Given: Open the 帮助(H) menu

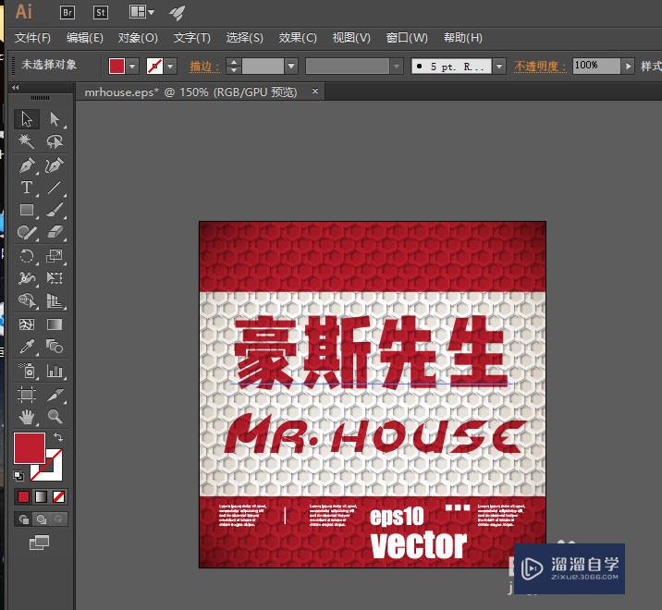Looking at the screenshot, I should click(462, 38).
